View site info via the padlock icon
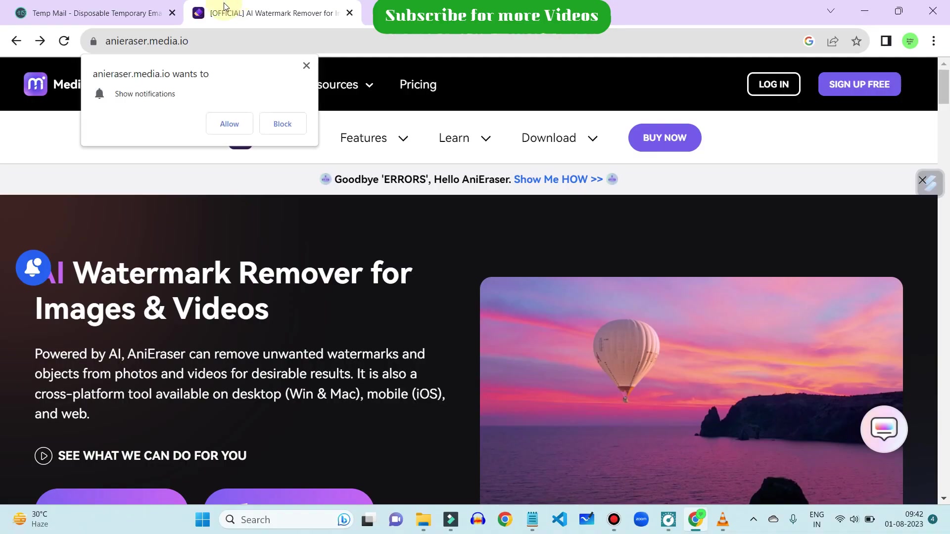Image resolution: width=950 pixels, height=534 pixels. (93, 41)
